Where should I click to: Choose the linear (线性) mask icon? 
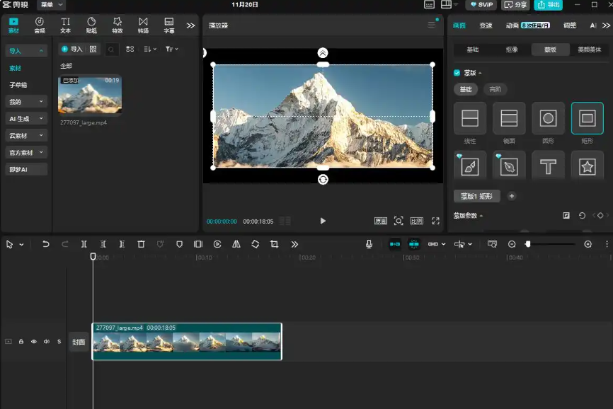tap(470, 118)
